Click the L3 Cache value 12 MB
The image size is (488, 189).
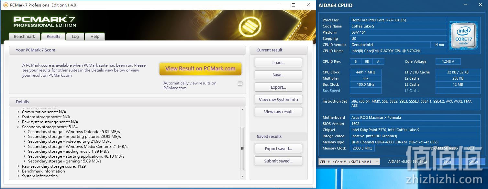(x=458, y=84)
